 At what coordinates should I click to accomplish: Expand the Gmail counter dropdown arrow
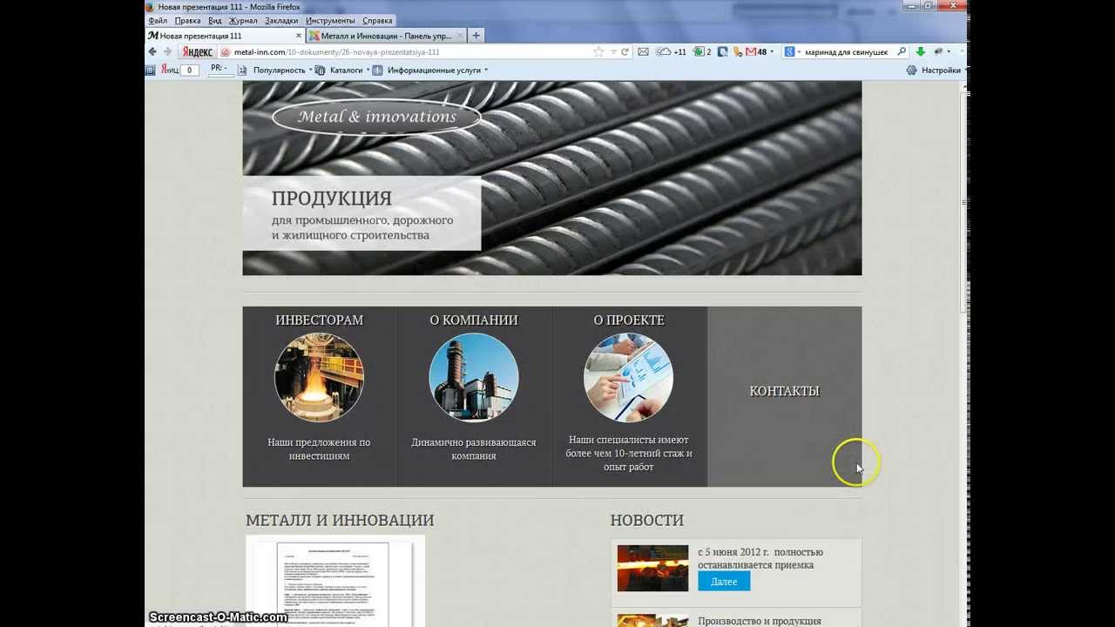point(772,52)
